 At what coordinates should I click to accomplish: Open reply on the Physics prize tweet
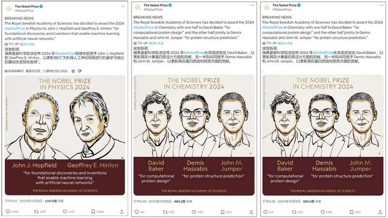pos(8,212)
